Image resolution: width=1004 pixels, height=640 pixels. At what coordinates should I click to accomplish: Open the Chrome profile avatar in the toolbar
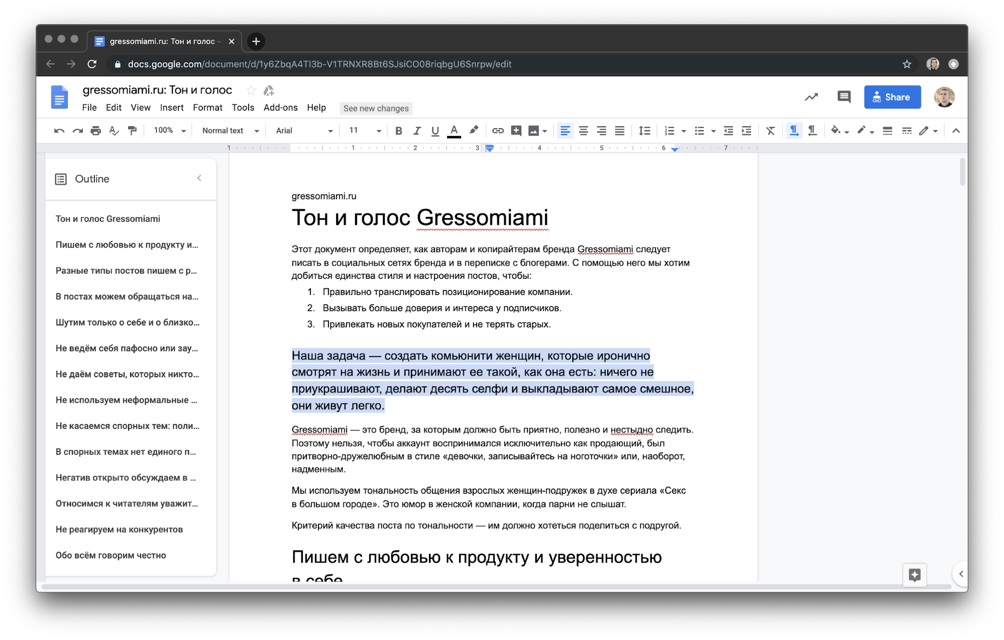933,64
